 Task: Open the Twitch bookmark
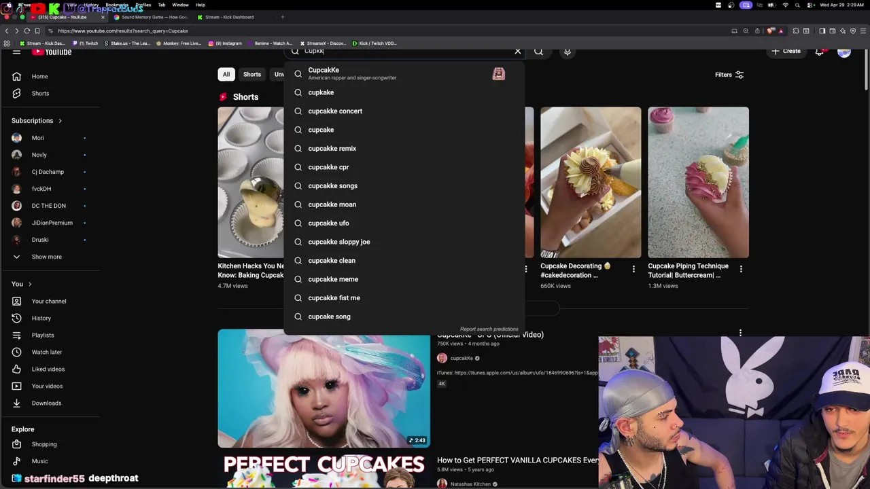tap(85, 43)
